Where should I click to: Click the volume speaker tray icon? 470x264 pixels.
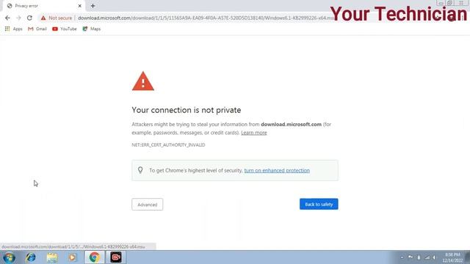coord(434,257)
